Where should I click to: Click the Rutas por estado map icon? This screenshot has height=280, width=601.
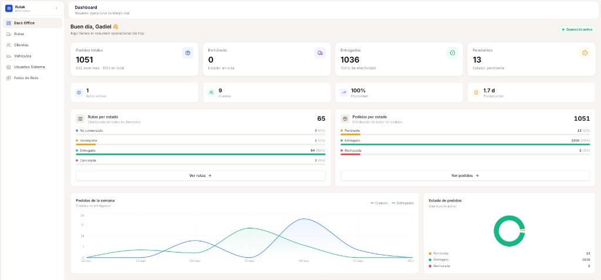tap(80, 119)
